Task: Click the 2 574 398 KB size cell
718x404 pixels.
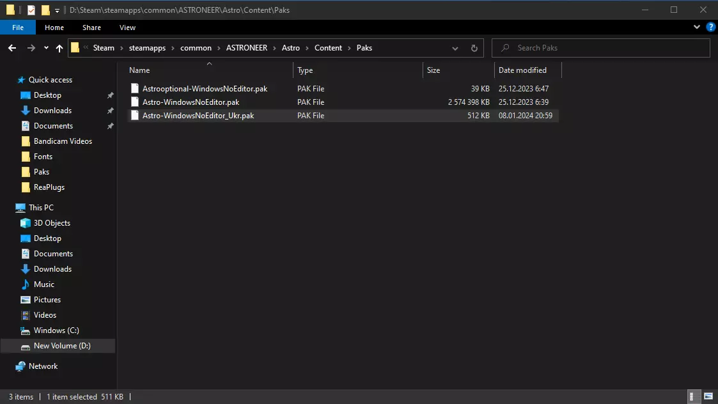Action: 469,102
